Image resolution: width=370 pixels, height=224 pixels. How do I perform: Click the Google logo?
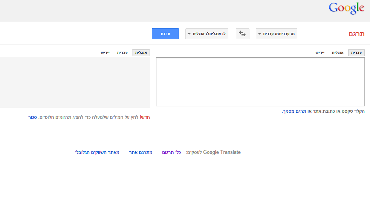click(346, 8)
